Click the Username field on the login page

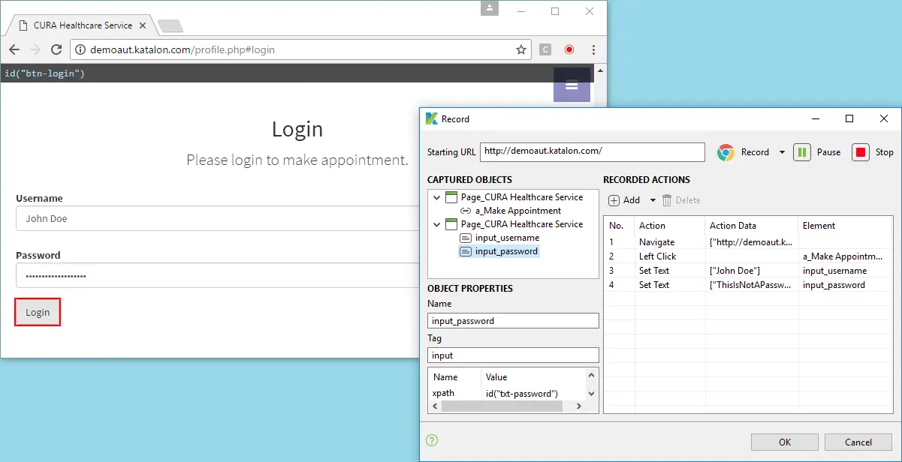218,219
